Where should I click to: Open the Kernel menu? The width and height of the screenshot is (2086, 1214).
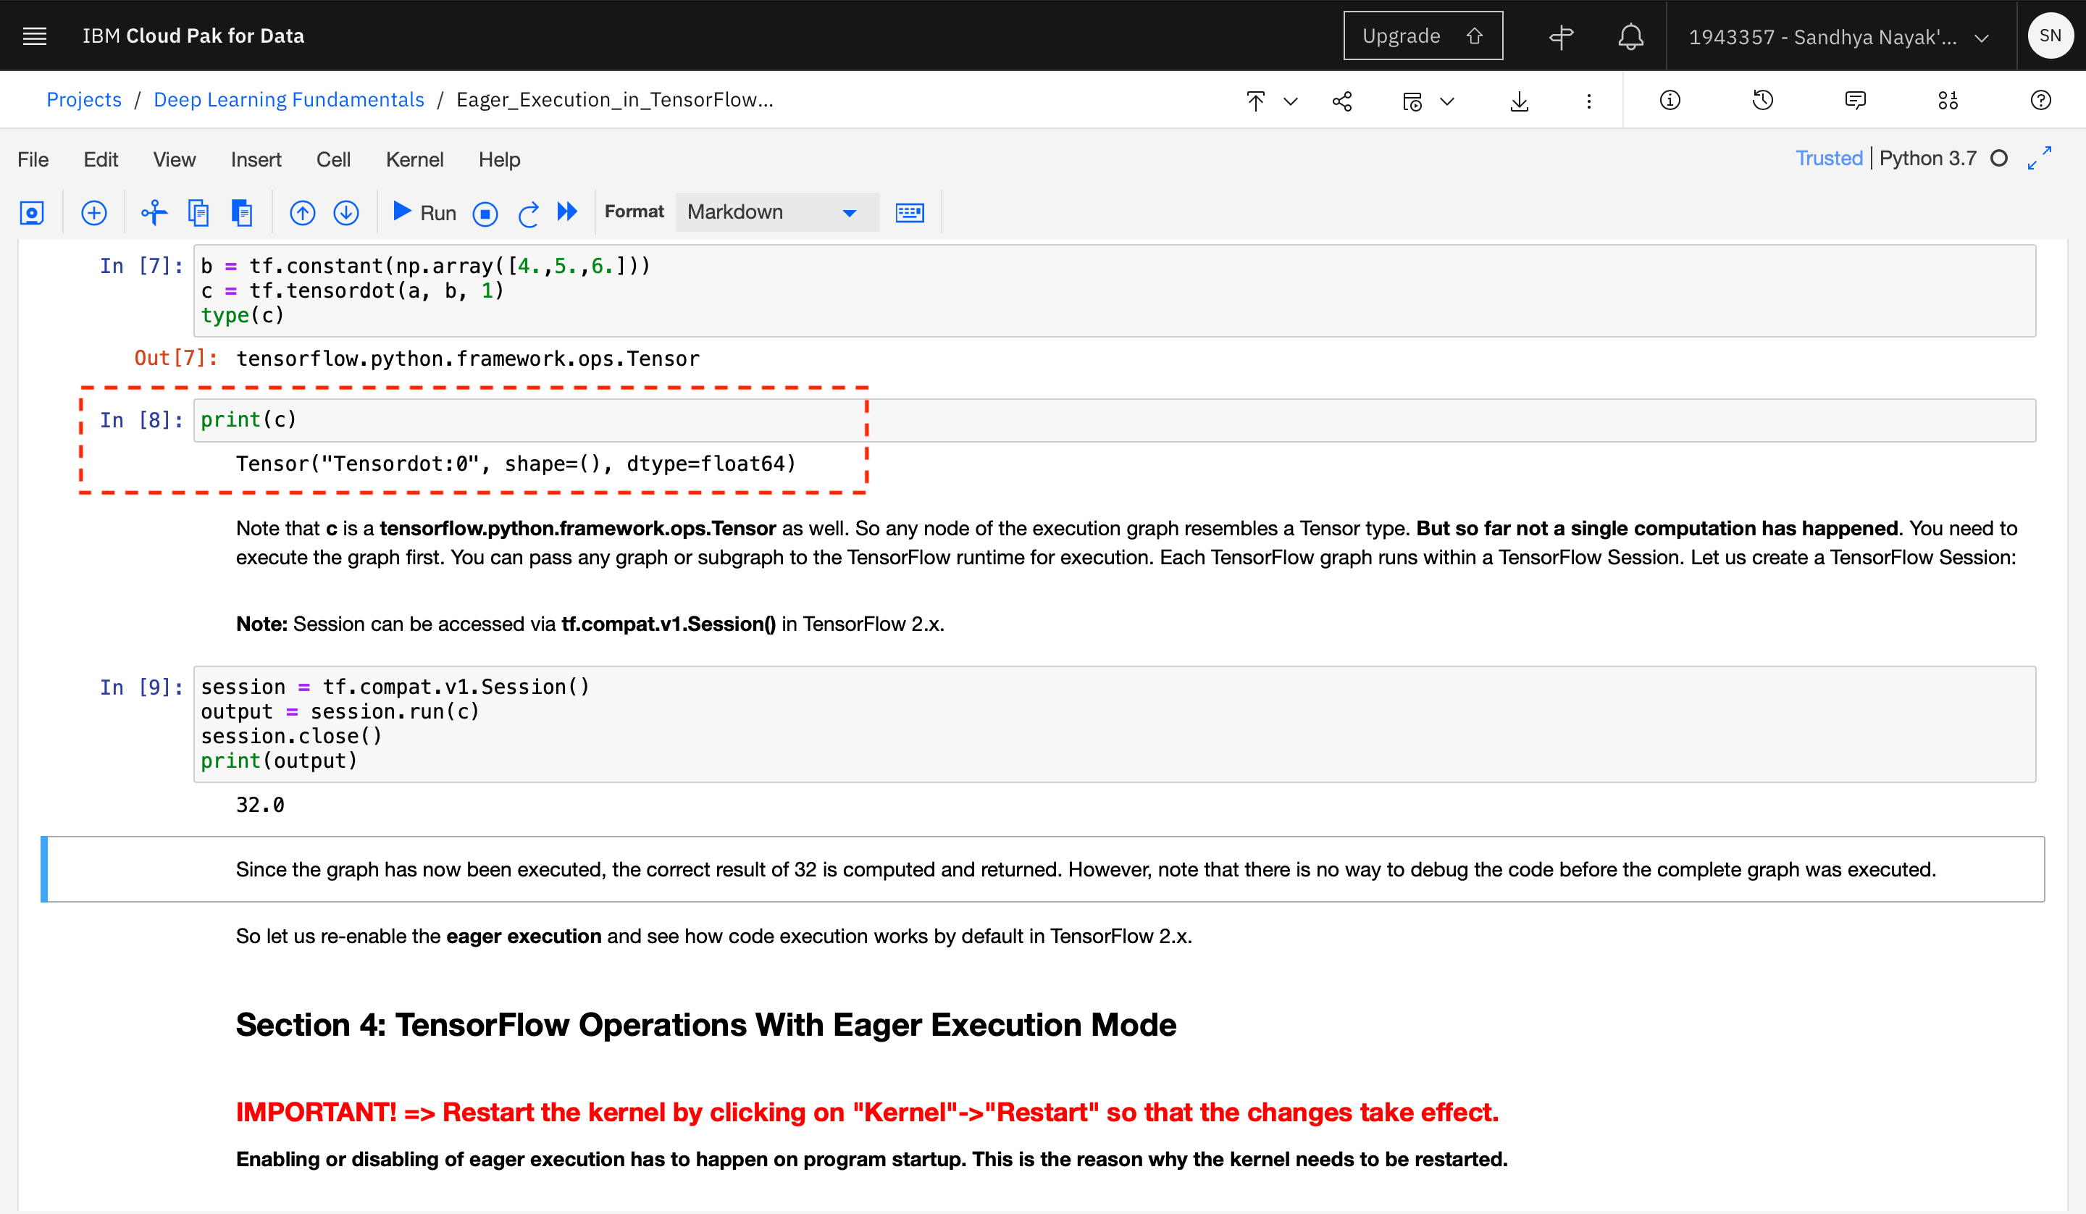tap(415, 159)
